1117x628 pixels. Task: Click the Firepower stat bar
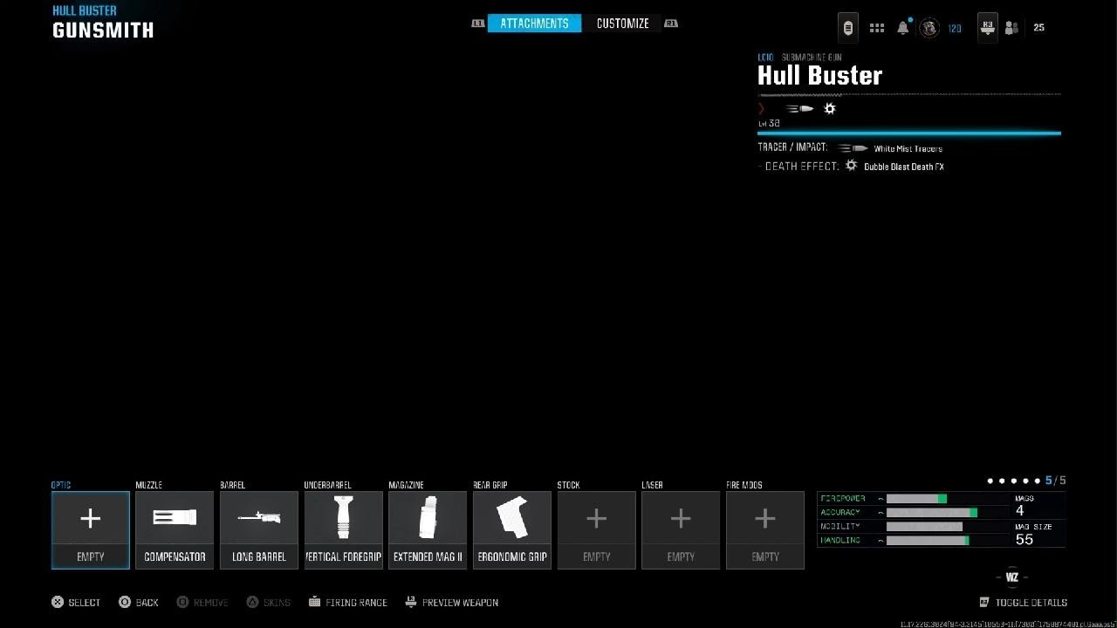[916, 499]
